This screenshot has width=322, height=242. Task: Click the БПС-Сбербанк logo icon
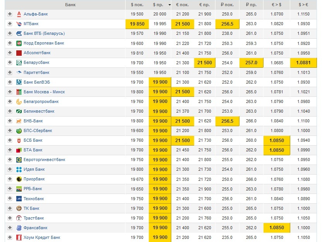tap(19, 131)
